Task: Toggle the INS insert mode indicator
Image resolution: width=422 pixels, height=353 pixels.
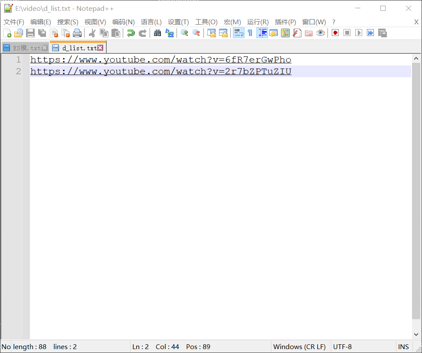Action: click(x=403, y=347)
